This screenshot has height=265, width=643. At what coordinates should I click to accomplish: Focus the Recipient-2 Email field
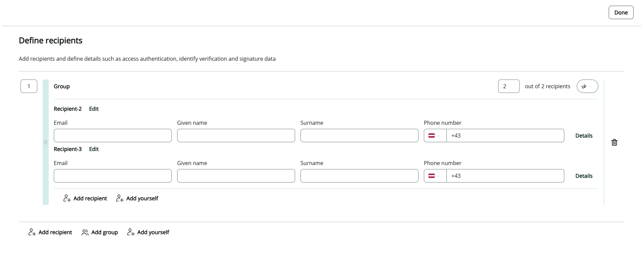(113, 136)
